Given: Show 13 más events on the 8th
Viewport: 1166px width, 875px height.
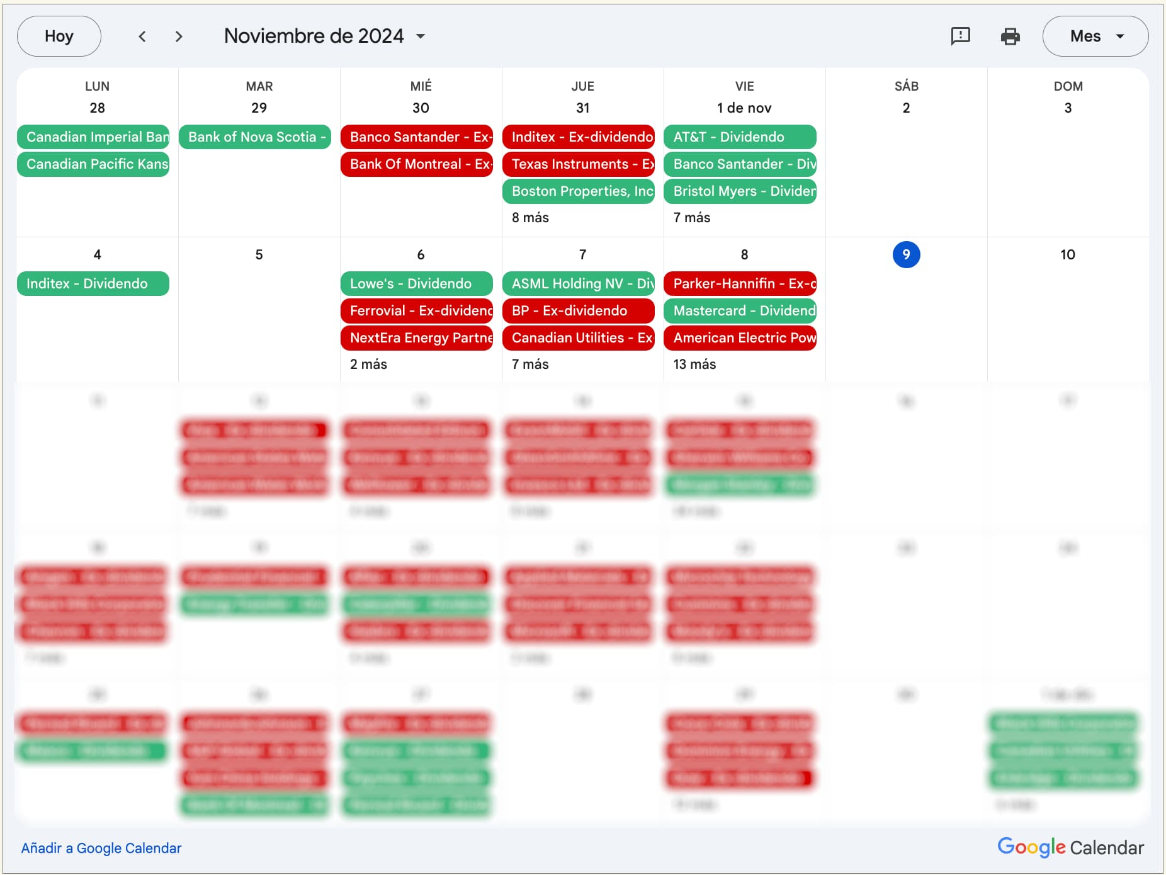Looking at the screenshot, I should (694, 364).
